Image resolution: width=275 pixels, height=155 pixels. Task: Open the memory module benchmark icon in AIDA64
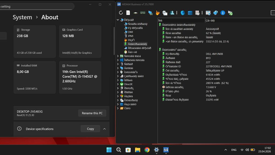click(143, 13)
